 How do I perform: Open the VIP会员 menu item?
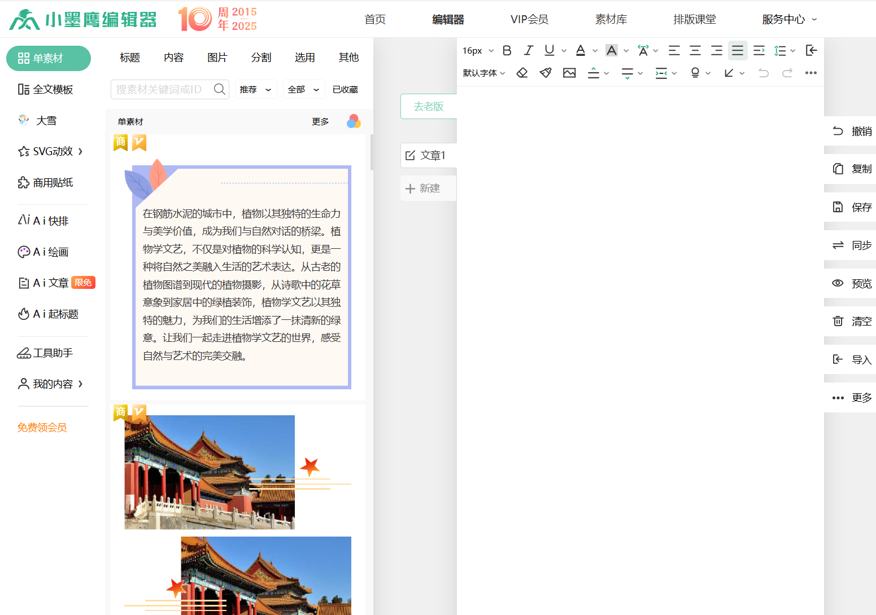(529, 19)
